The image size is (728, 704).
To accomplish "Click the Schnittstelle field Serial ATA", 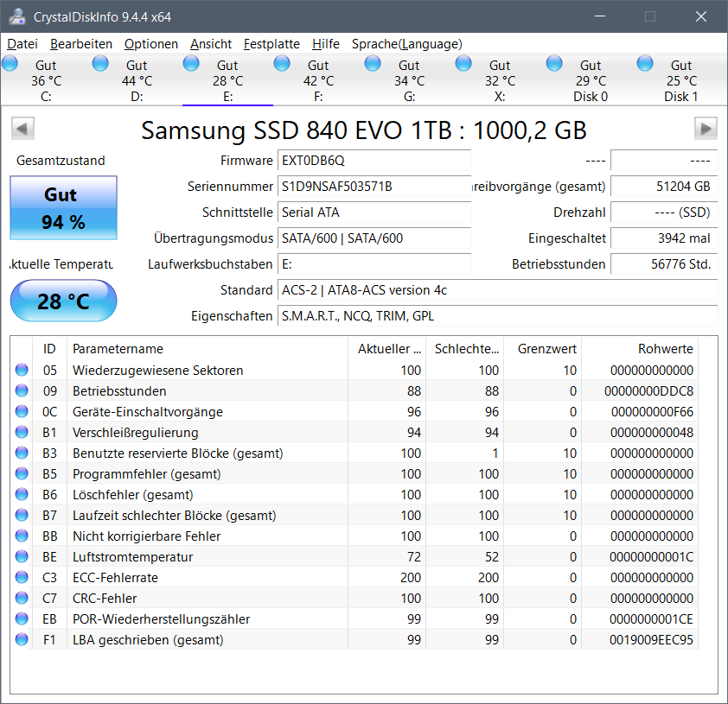I will 374,212.
